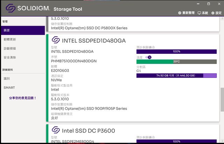224x144 pixels.
Task: Click drive icon beside INTEL SSDPED1D480GA
Action: (56, 40)
